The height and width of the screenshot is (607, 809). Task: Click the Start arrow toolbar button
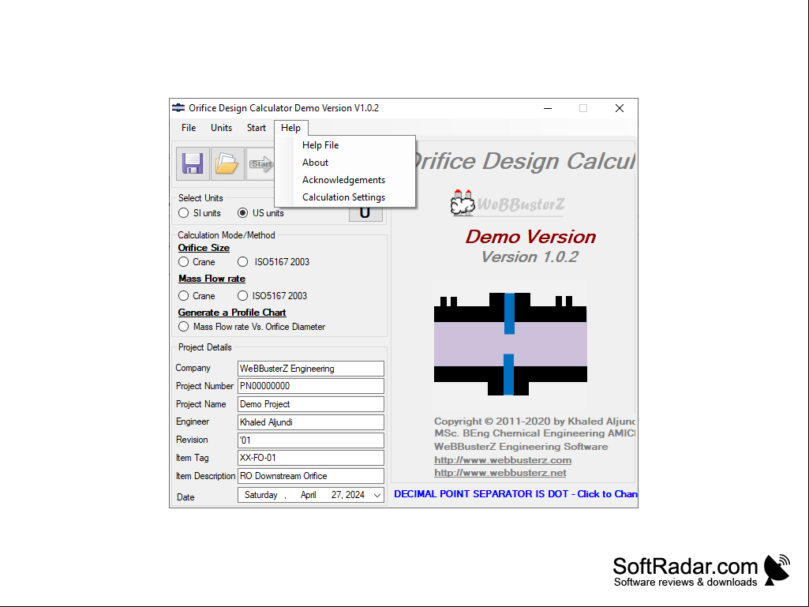tap(260, 163)
